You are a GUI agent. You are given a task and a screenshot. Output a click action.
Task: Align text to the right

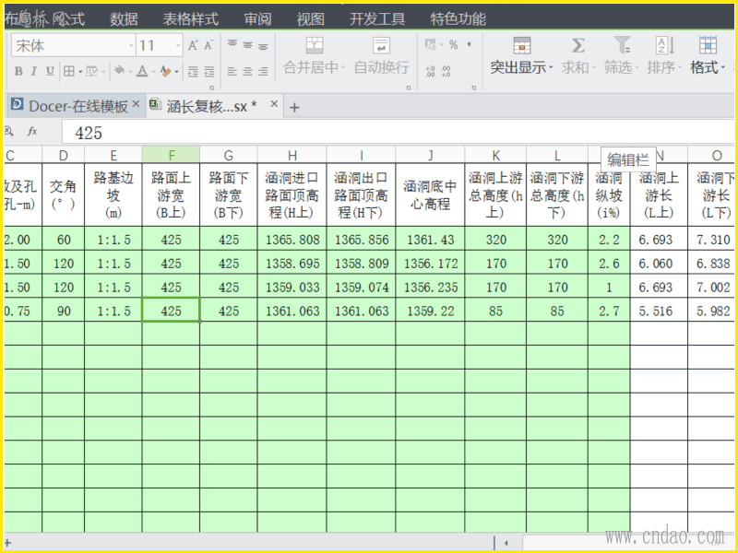coord(263,72)
